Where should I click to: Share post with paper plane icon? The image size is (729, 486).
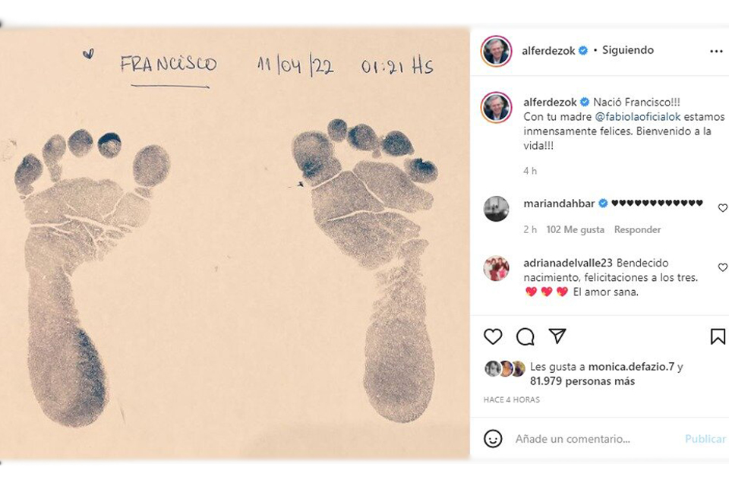(557, 336)
